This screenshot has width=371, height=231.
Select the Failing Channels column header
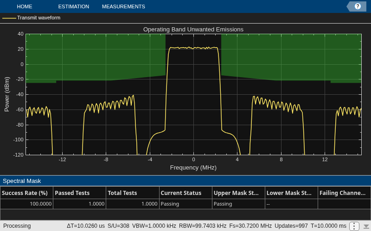(344, 193)
